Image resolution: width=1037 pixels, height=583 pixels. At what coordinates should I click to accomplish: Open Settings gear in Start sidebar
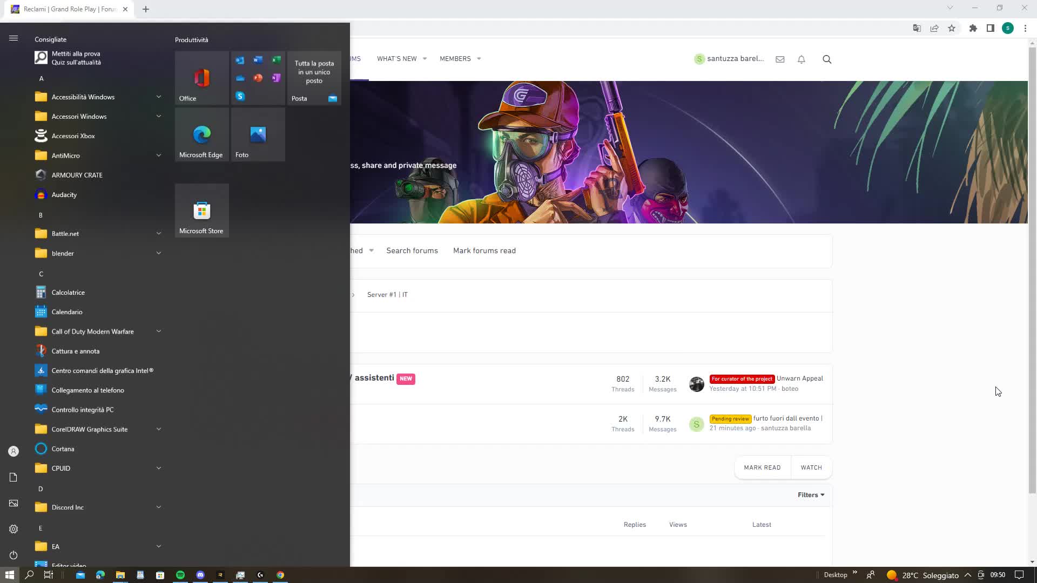pos(14,529)
